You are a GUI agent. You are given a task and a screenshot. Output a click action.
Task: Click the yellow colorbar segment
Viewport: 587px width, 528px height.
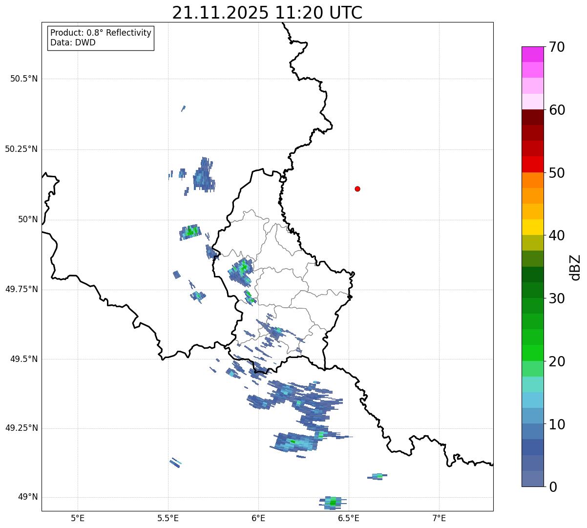(x=533, y=227)
